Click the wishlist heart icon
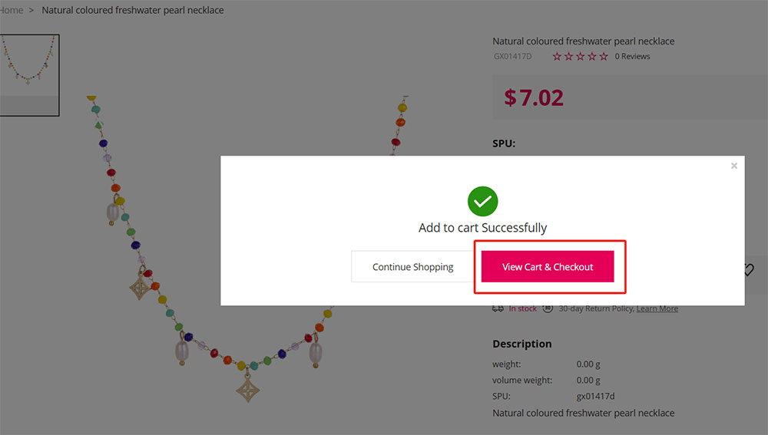The width and height of the screenshot is (768, 435). coord(749,270)
